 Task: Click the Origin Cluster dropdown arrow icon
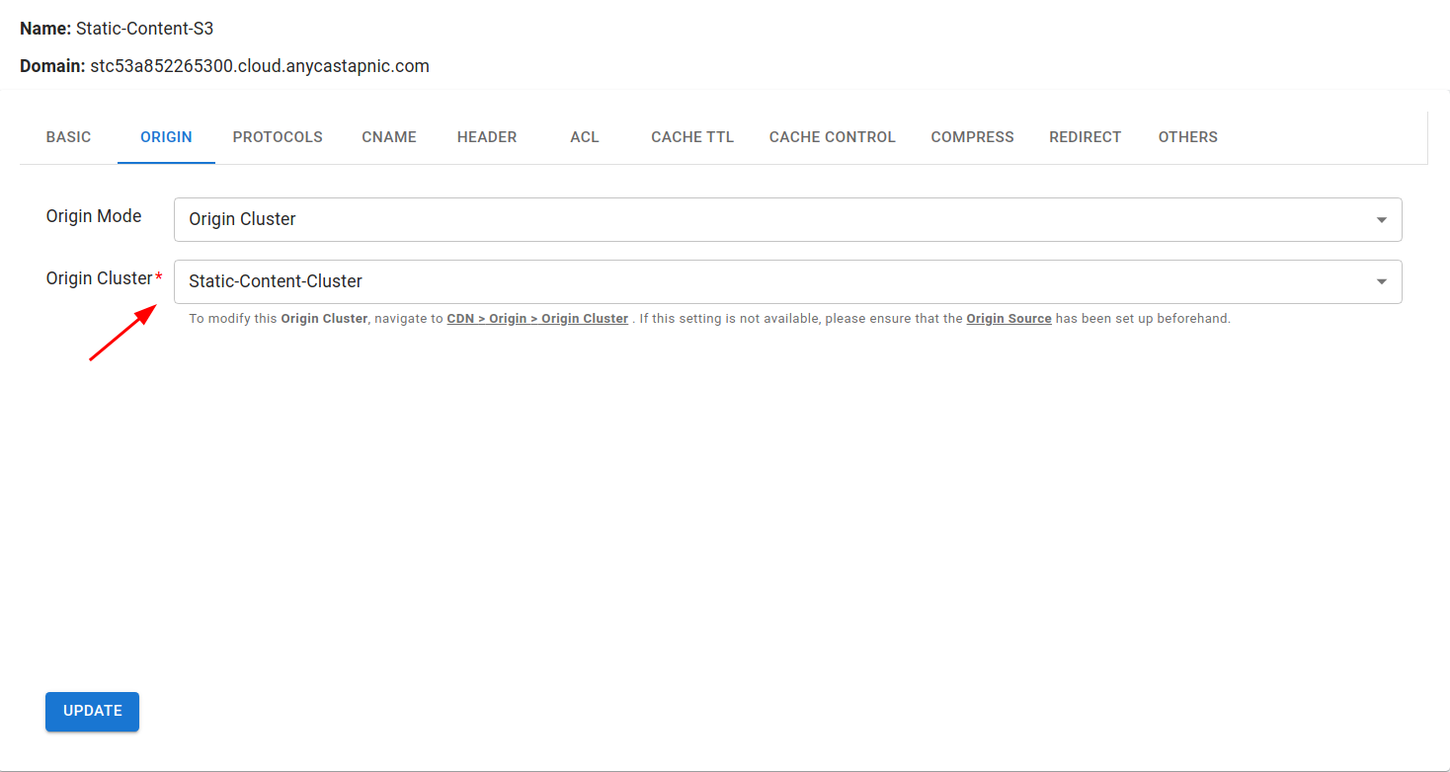coord(1381,282)
